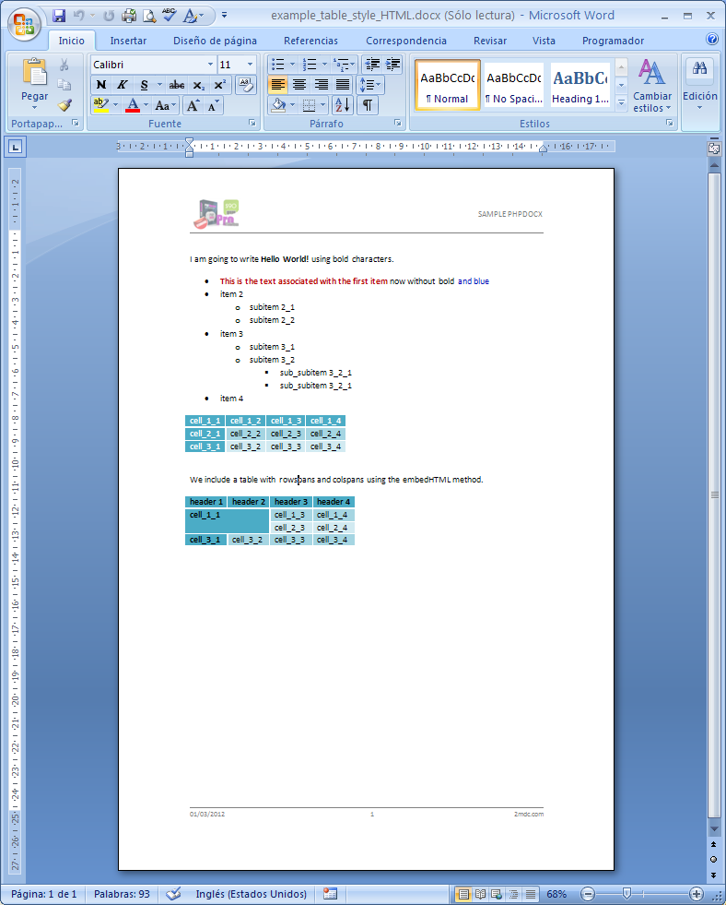
Task: Switch to the Insertar ribbon tab
Action: pos(128,41)
